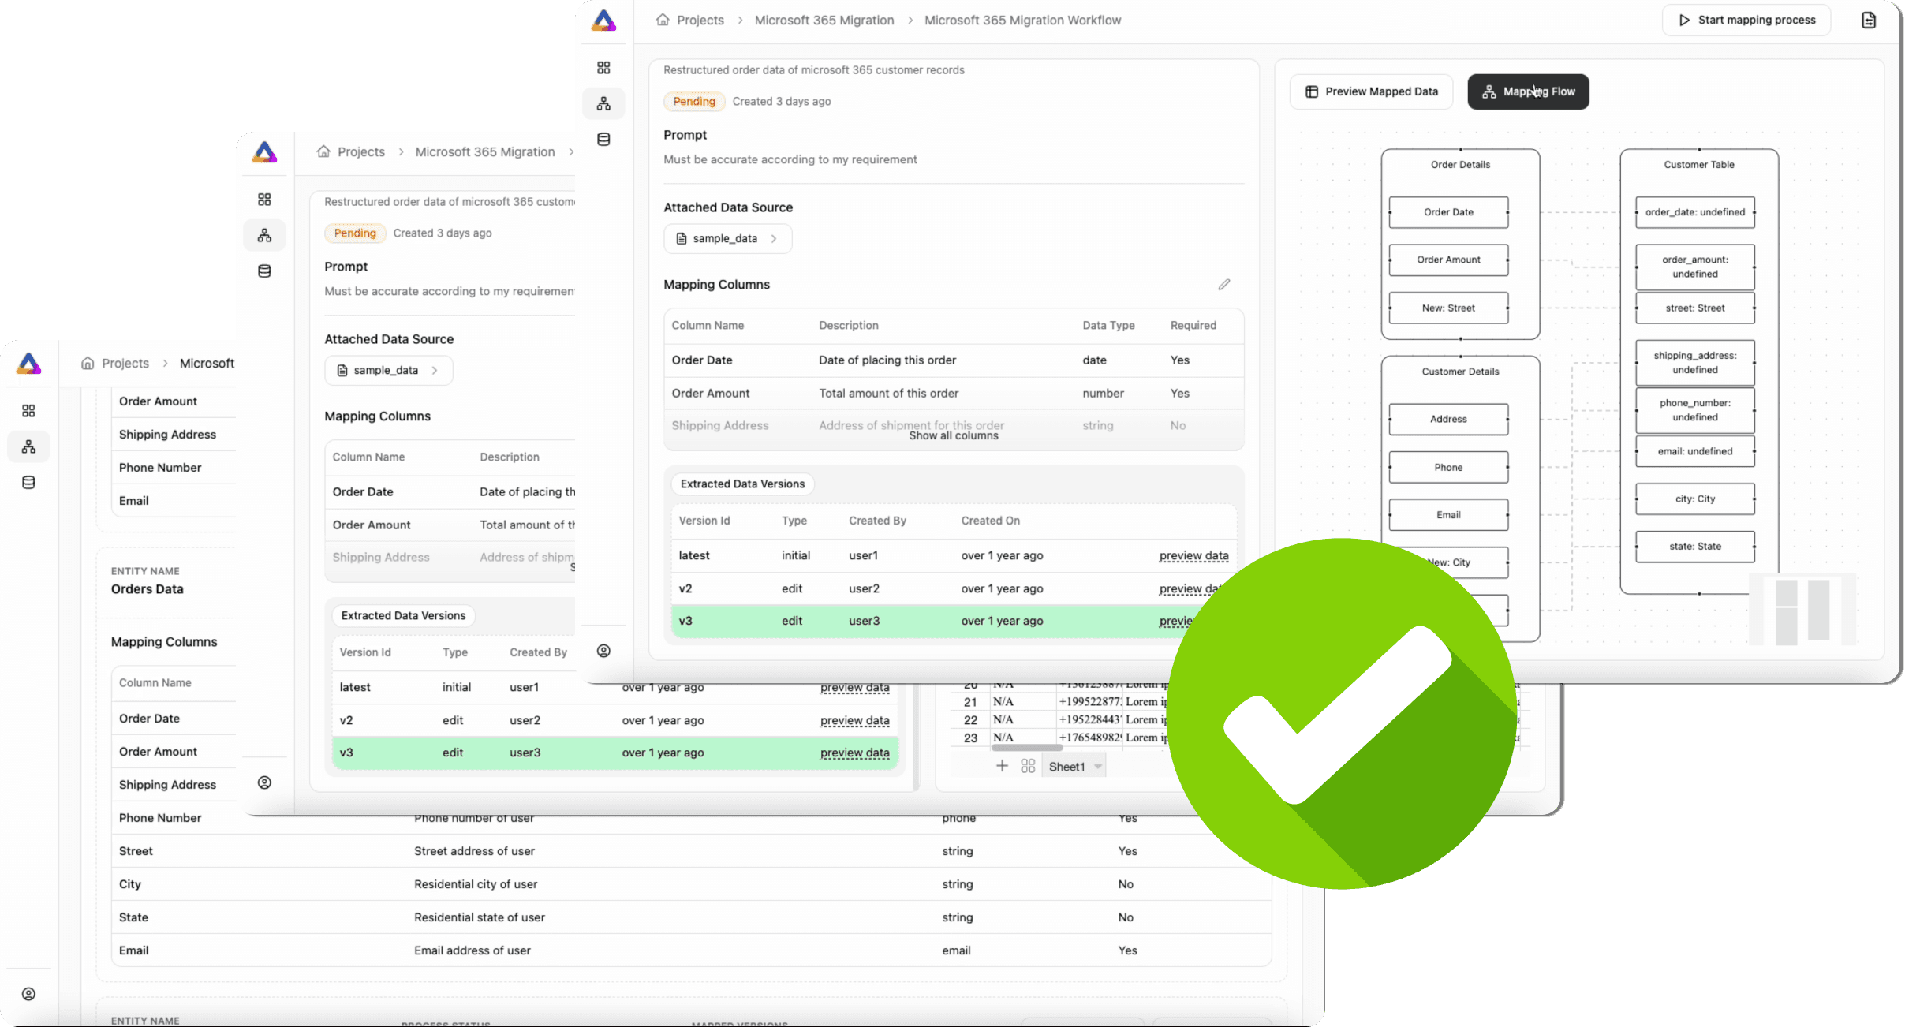Open the user profile icon in middle window sidebar
Viewport: 1905px width, 1027px height.
pyautogui.click(x=264, y=782)
